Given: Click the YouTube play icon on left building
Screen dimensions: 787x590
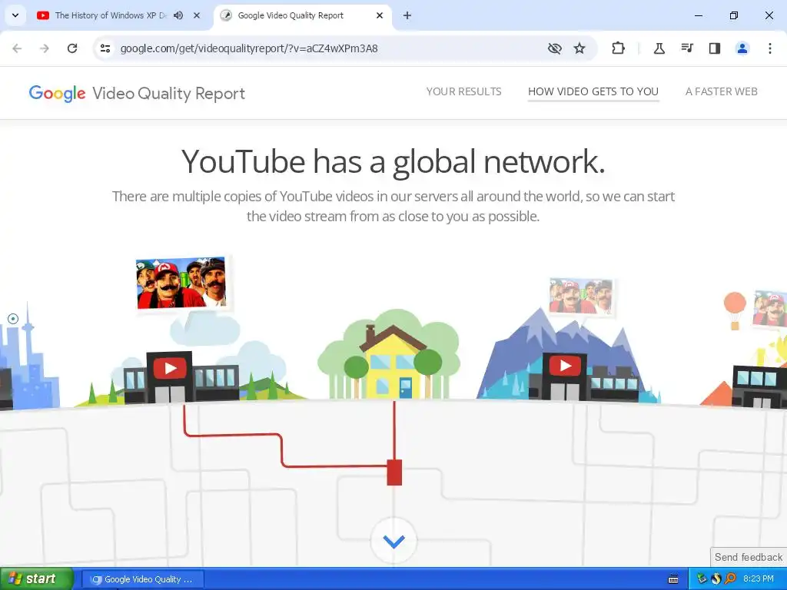Looking at the screenshot, I should point(170,369).
